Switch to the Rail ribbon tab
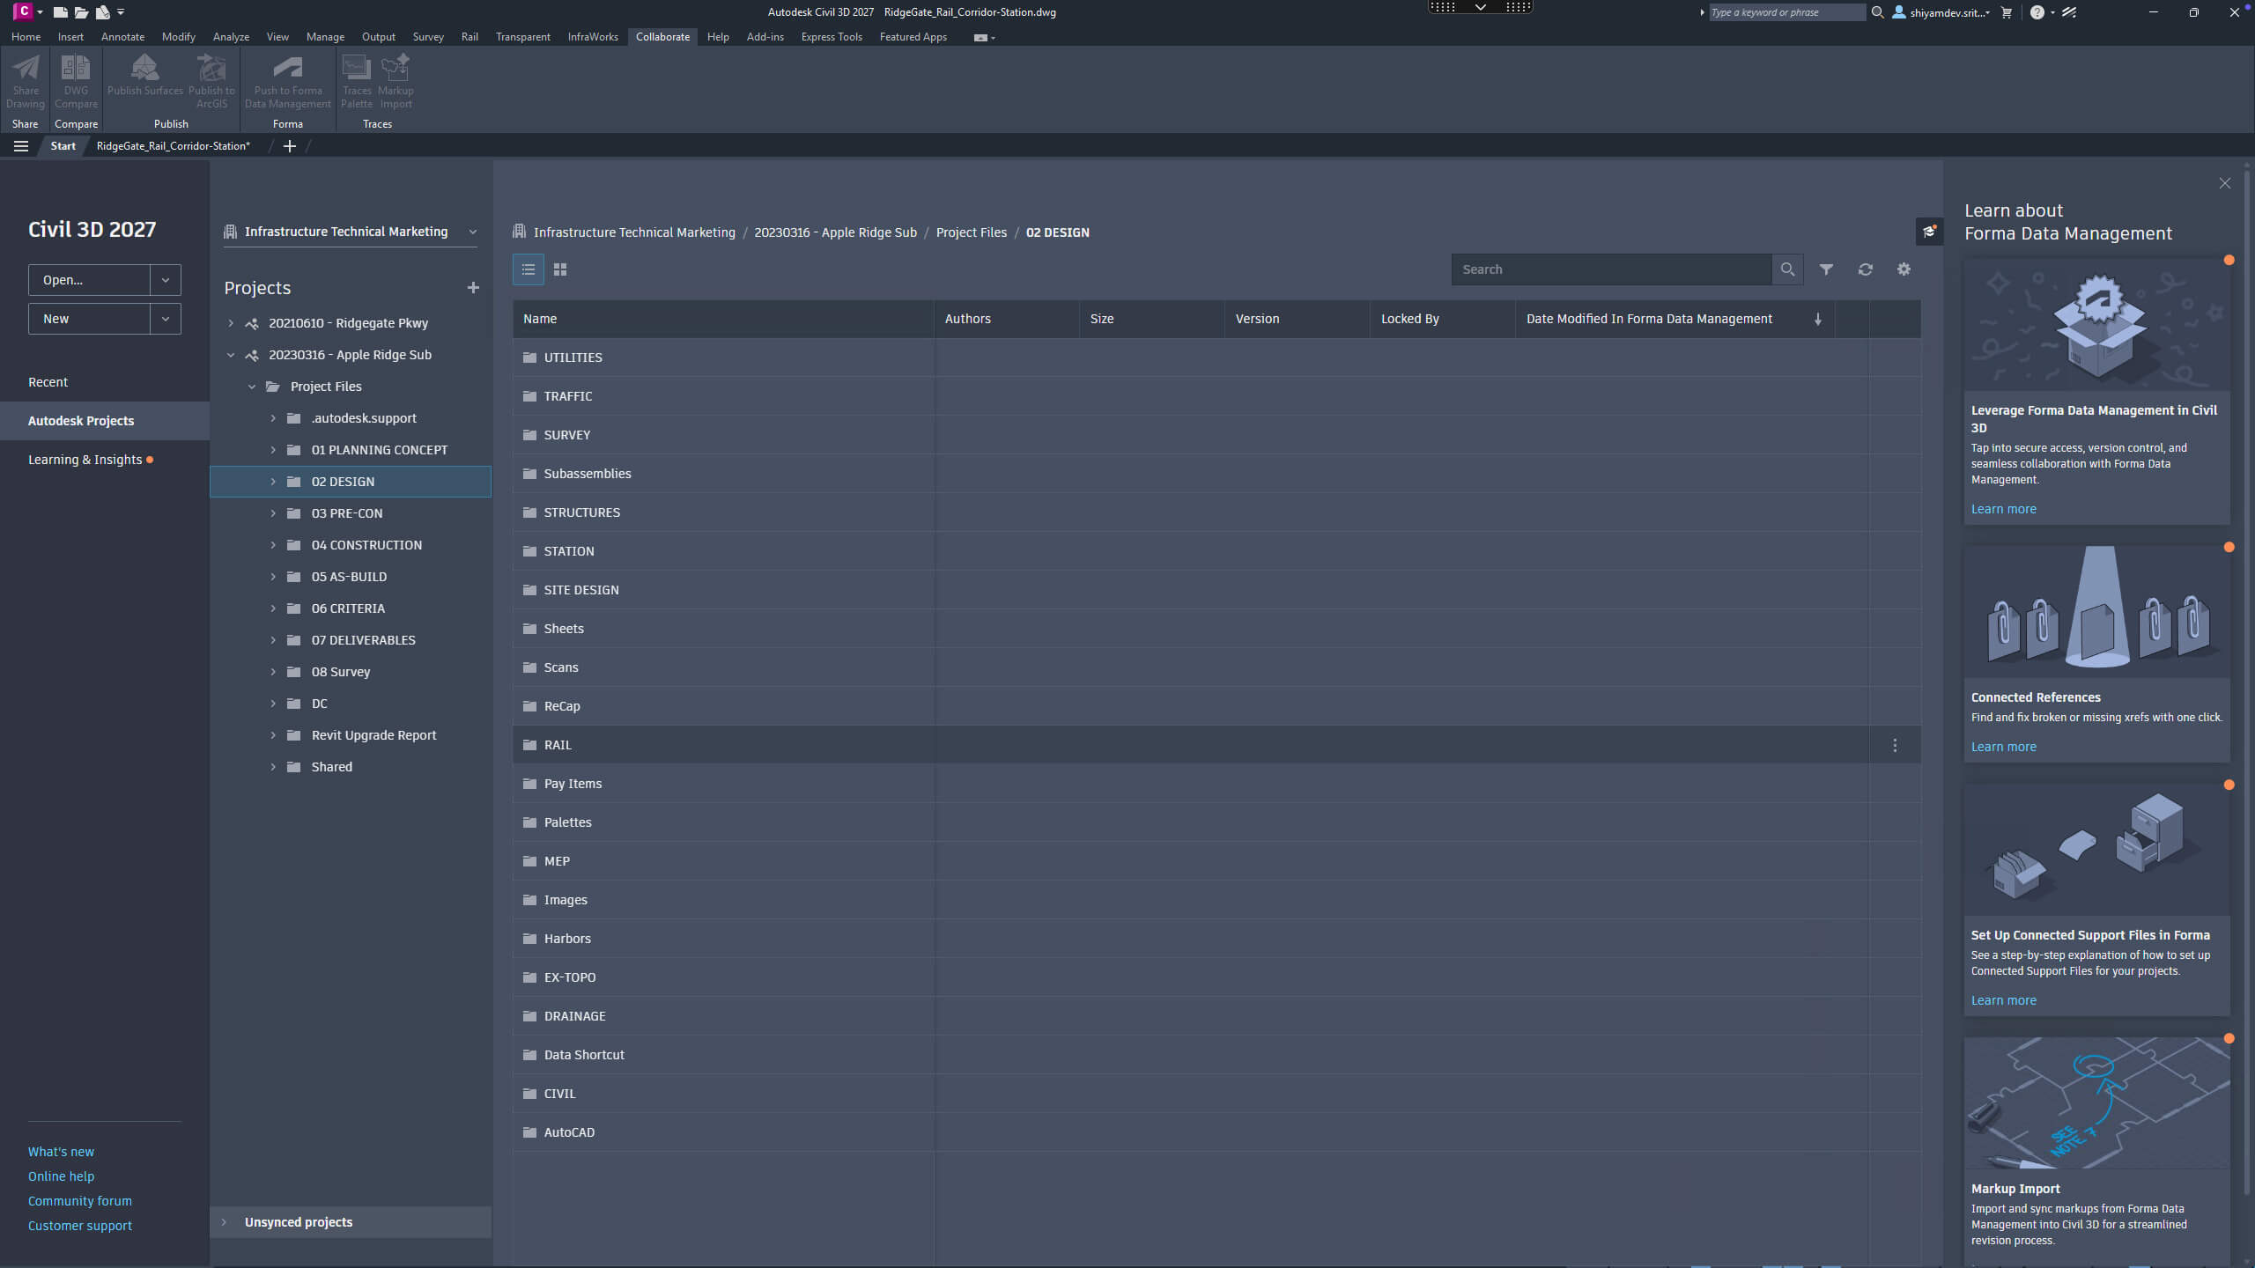Image resolution: width=2255 pixels, height=1268 pixels. tap(469, 37)
